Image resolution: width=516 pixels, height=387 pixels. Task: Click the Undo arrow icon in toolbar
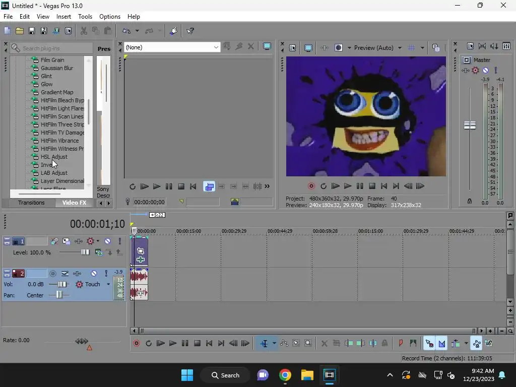pyautogui.click(x=126, y=31)
